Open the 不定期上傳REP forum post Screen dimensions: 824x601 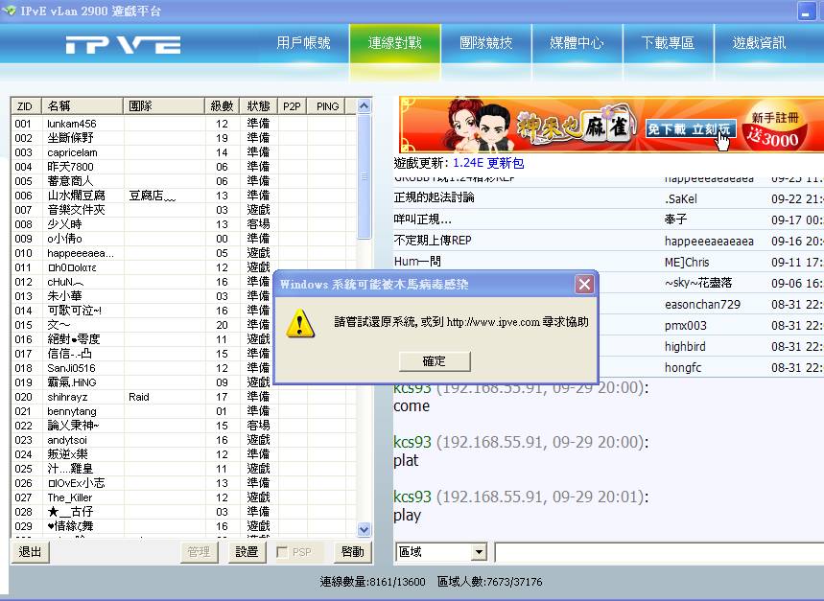(x=433, y=240)
